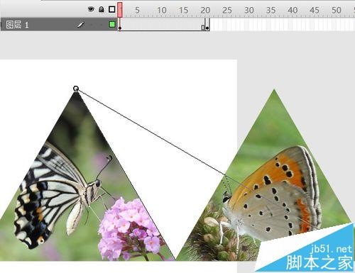Click frame 30 on the timeline ruler
The height and width of the screenshot is (273, 355).
[249, 10]
